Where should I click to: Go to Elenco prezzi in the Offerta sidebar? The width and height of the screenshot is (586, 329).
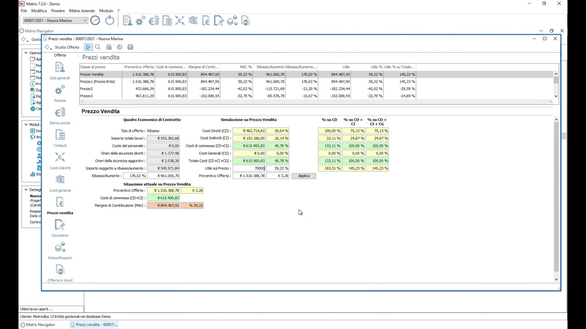pyautogui.click(x=60, y=116)
